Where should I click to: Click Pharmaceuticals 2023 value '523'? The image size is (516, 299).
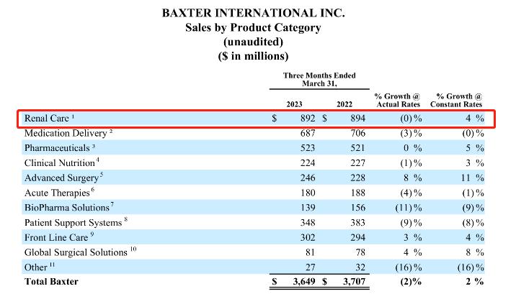[308, 148]
